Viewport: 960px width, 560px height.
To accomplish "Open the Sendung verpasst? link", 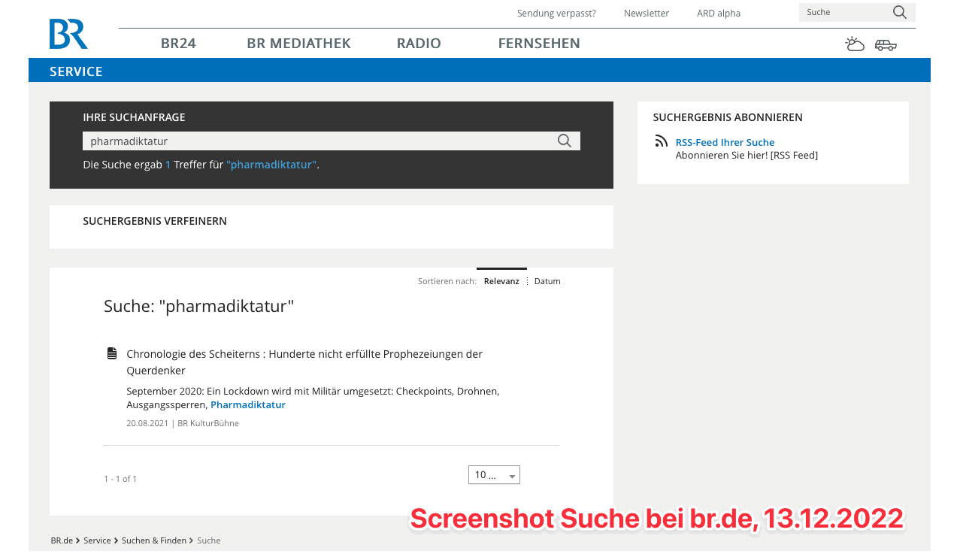I will [556, 14].
